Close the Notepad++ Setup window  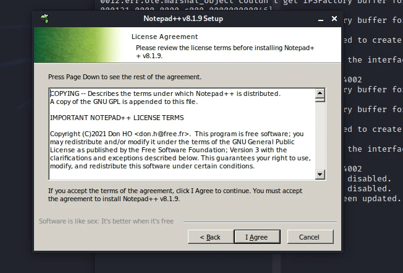334,19
